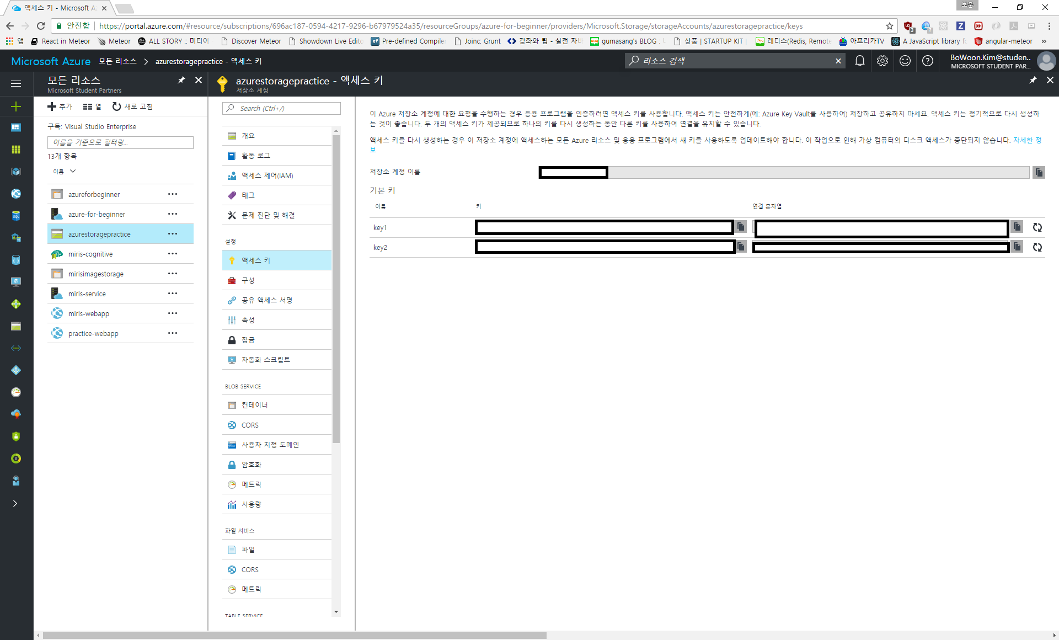
Task: Close the 모든 리소스 blade
Action: click(x=199, y=80)
